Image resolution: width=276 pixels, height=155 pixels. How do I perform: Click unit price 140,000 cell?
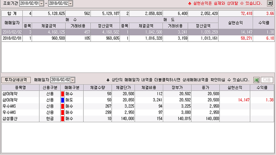pyautogui.click(x=123, y=119)
